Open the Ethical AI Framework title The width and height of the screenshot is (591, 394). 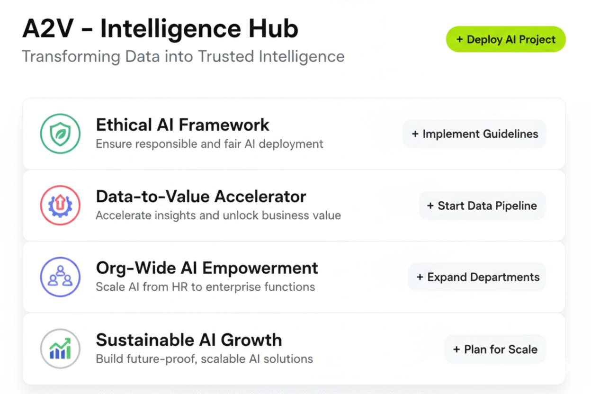coord(182,125)
